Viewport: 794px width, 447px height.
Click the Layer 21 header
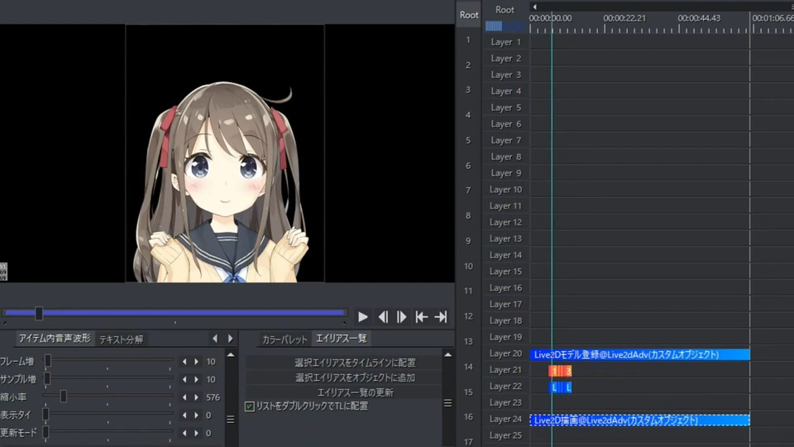point(506,370)
